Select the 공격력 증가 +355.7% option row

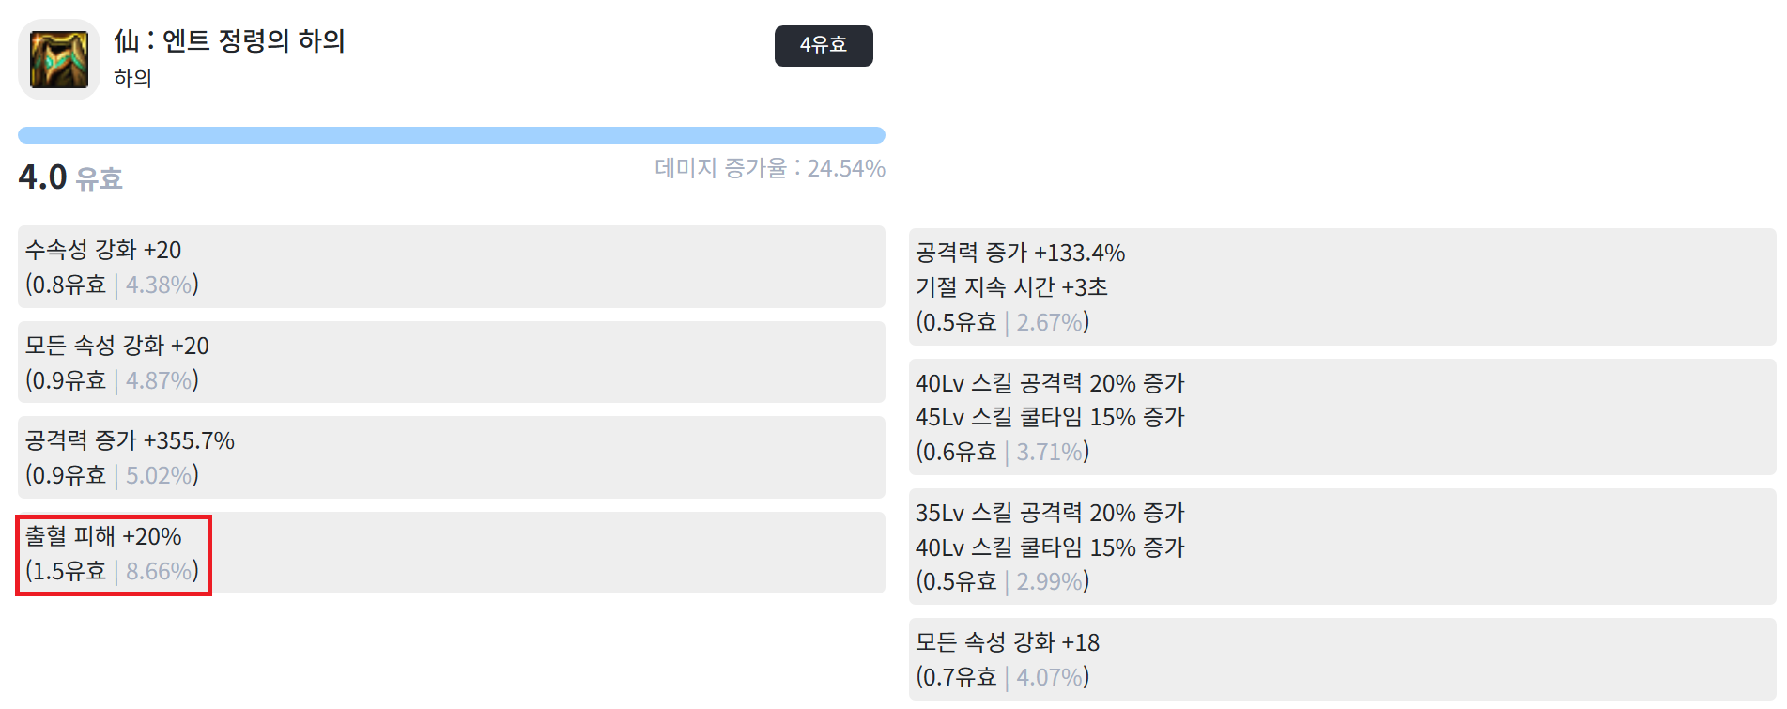(452, 457)
